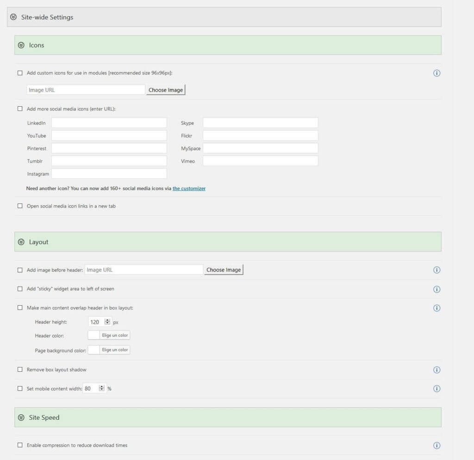This screenshot has width=474, height=460.
Task: Open info icon for image before header
Action: (x=437, y=270)
